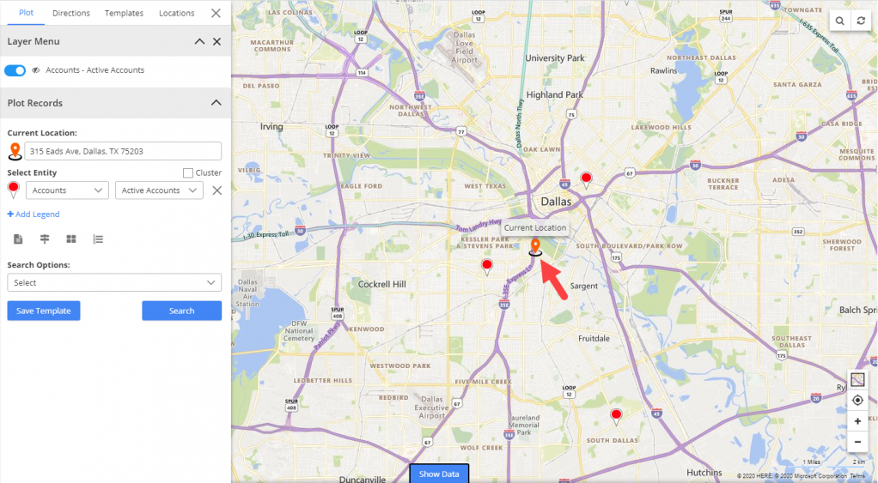The height and width of the screenshot is (483, 878).
Task: Click the Layer Menu header title
Action: point(33,41)
